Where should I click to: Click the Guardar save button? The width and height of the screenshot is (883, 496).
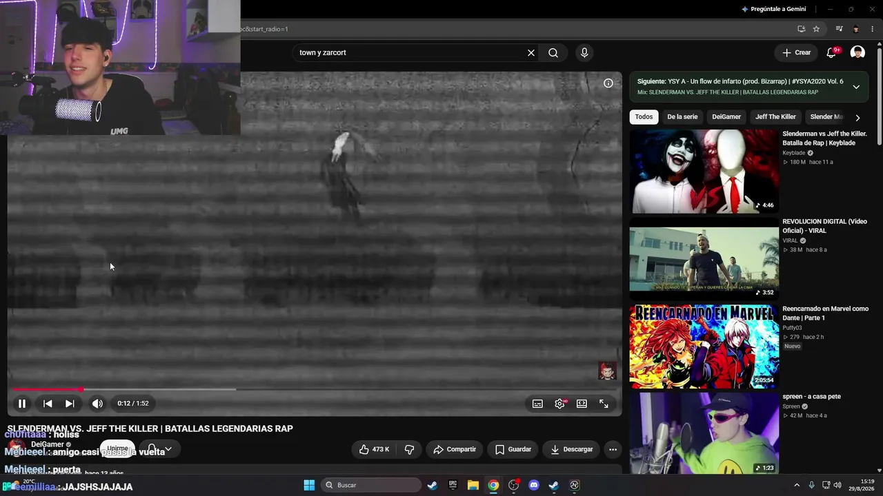[x=513, y=450]
